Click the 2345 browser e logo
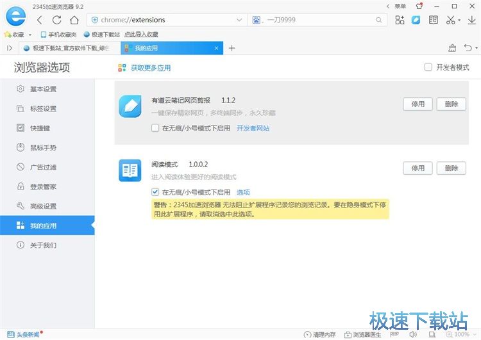Viewport: 481px width, 340px height. 15,16
